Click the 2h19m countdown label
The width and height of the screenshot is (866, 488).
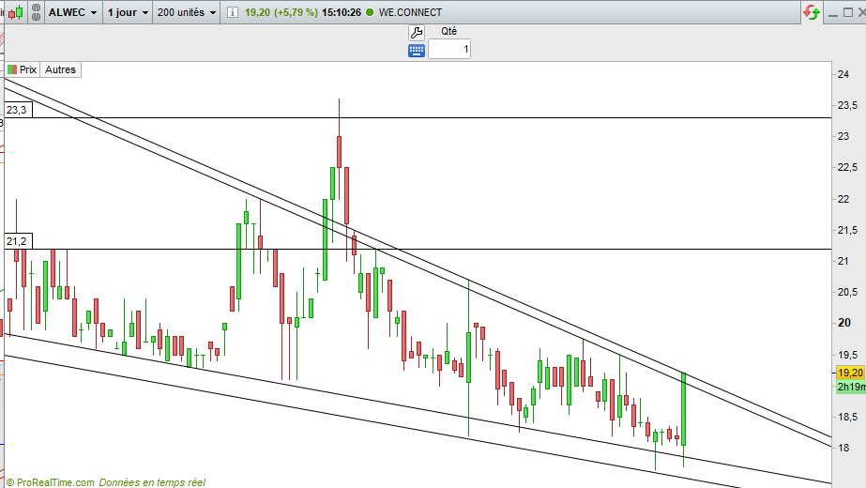click(x=851, y=387)
